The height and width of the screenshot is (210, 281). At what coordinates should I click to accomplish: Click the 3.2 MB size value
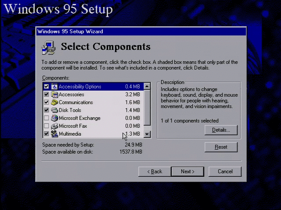coord(133,94)
